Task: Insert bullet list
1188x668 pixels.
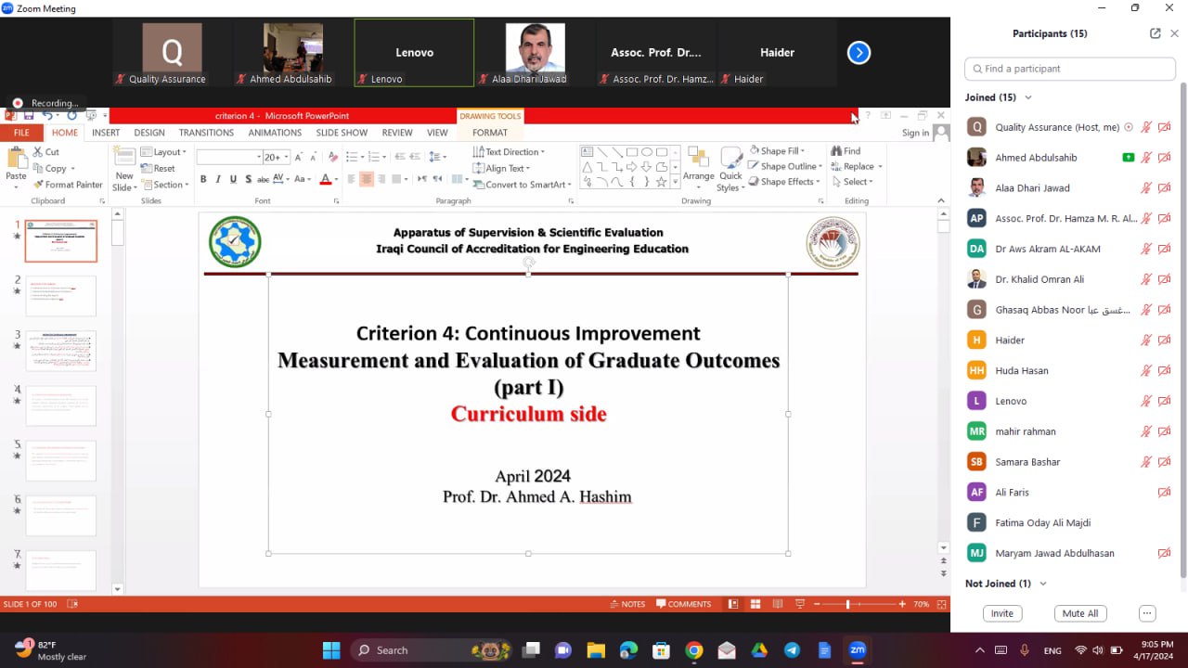Action: pos(354,157)
